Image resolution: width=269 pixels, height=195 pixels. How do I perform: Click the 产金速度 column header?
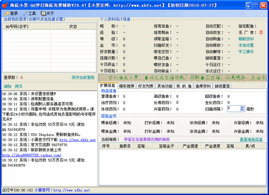tap(212, 146)
